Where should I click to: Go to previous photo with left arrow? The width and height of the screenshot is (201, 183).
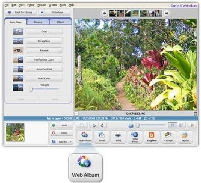click(x=105, y=13)
